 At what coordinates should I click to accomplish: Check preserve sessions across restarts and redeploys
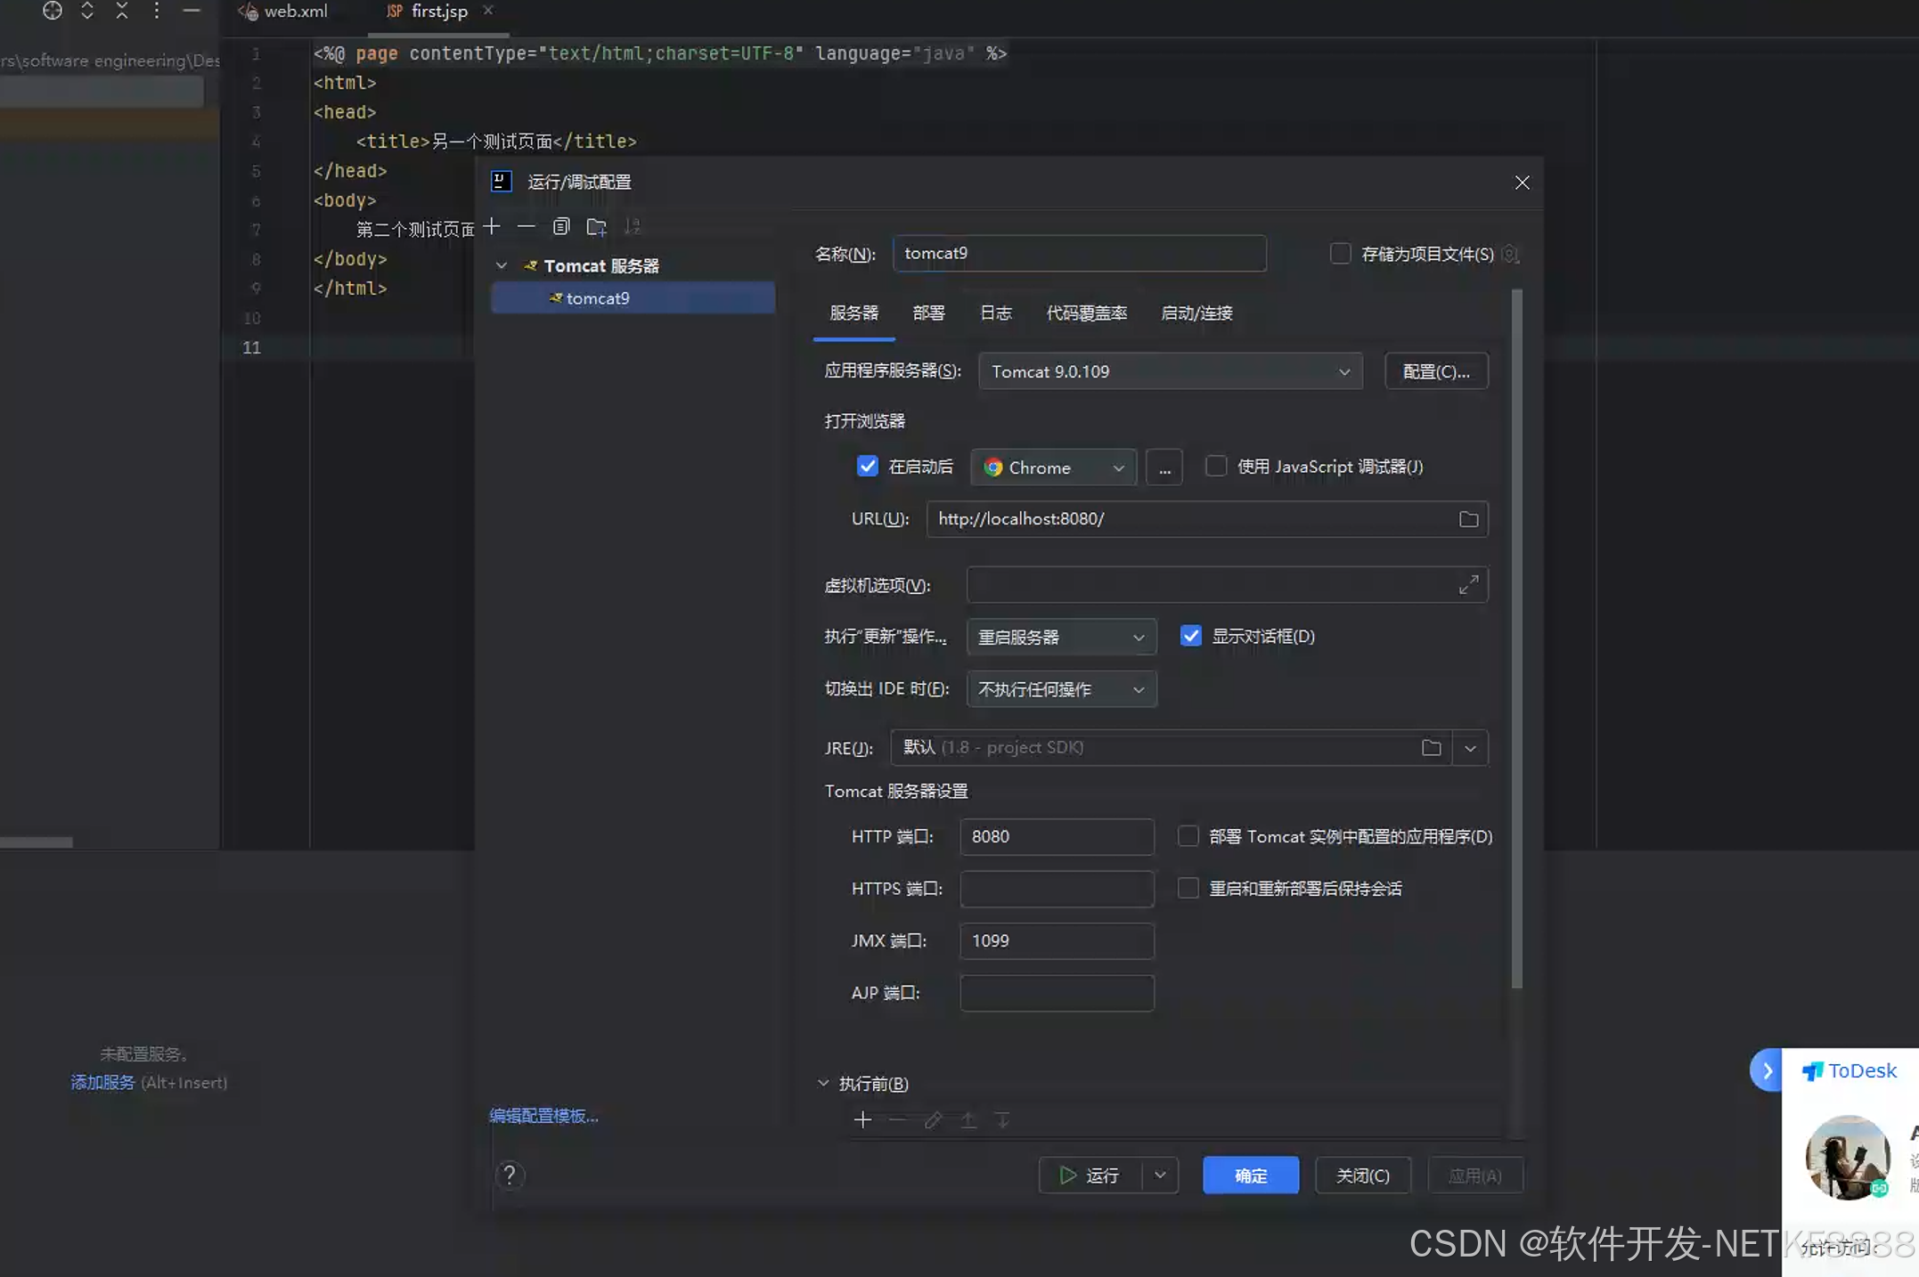(1188, 888)
